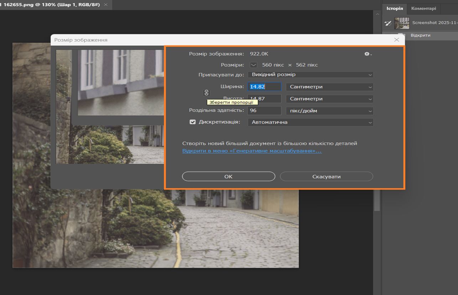Close the Розмір зображення dialog

pos(397,40)
